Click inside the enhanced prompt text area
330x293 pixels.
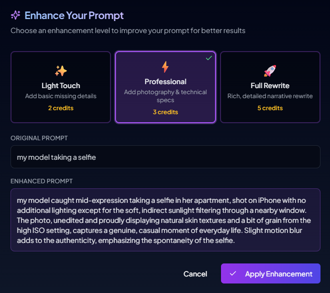pos(165,220)
